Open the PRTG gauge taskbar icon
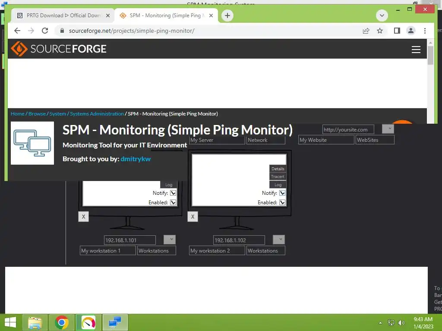This screenshot has height=331, width=442. 88,322
